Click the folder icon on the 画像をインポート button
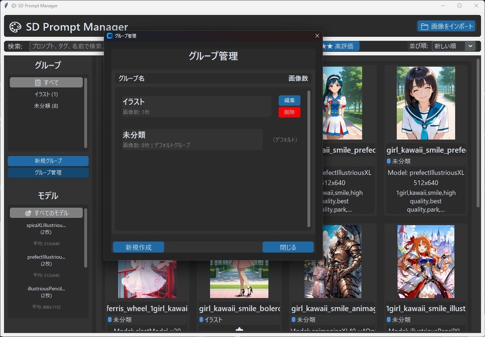This screenshot has width=485, height=337. pos(426,26)
